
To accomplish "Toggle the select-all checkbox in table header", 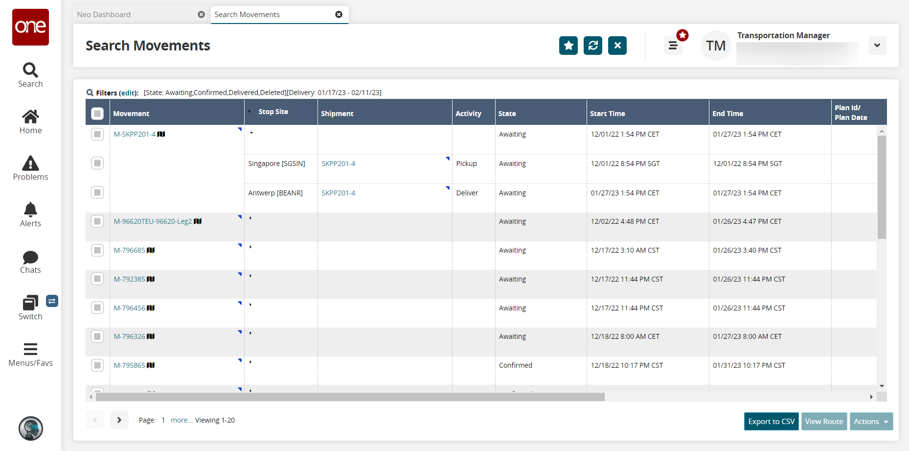I will [x=97, y=114].
